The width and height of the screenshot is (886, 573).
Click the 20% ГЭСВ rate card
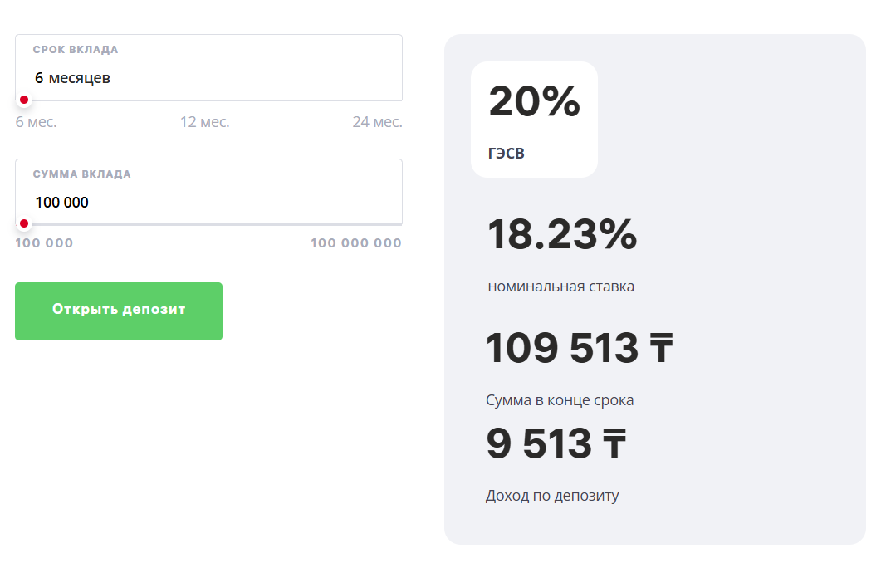click(534, 119)
